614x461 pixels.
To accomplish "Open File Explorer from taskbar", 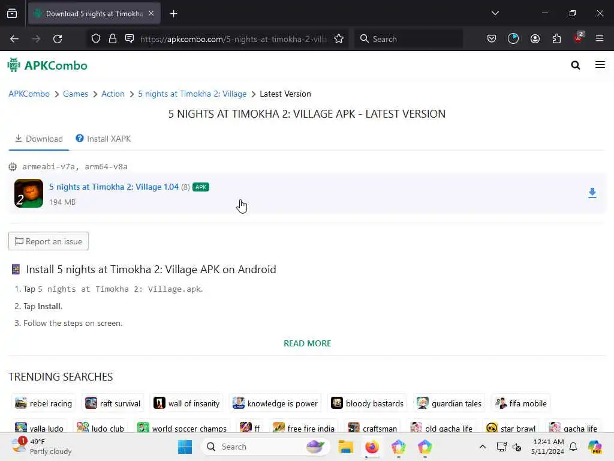I will coord(346,447).
